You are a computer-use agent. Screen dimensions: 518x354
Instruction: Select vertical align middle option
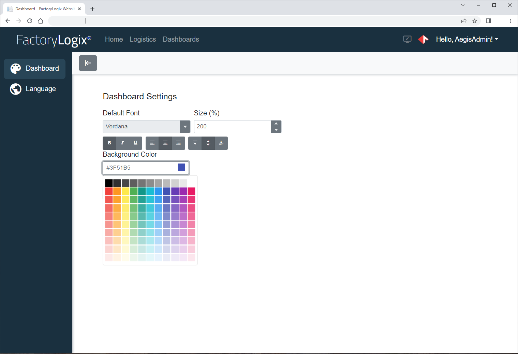[208, 143]
